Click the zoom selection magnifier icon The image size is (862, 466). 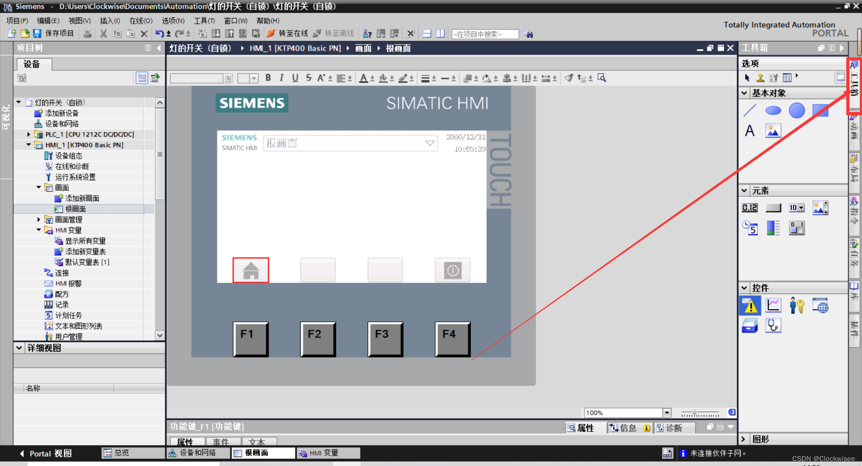(602, 78)
